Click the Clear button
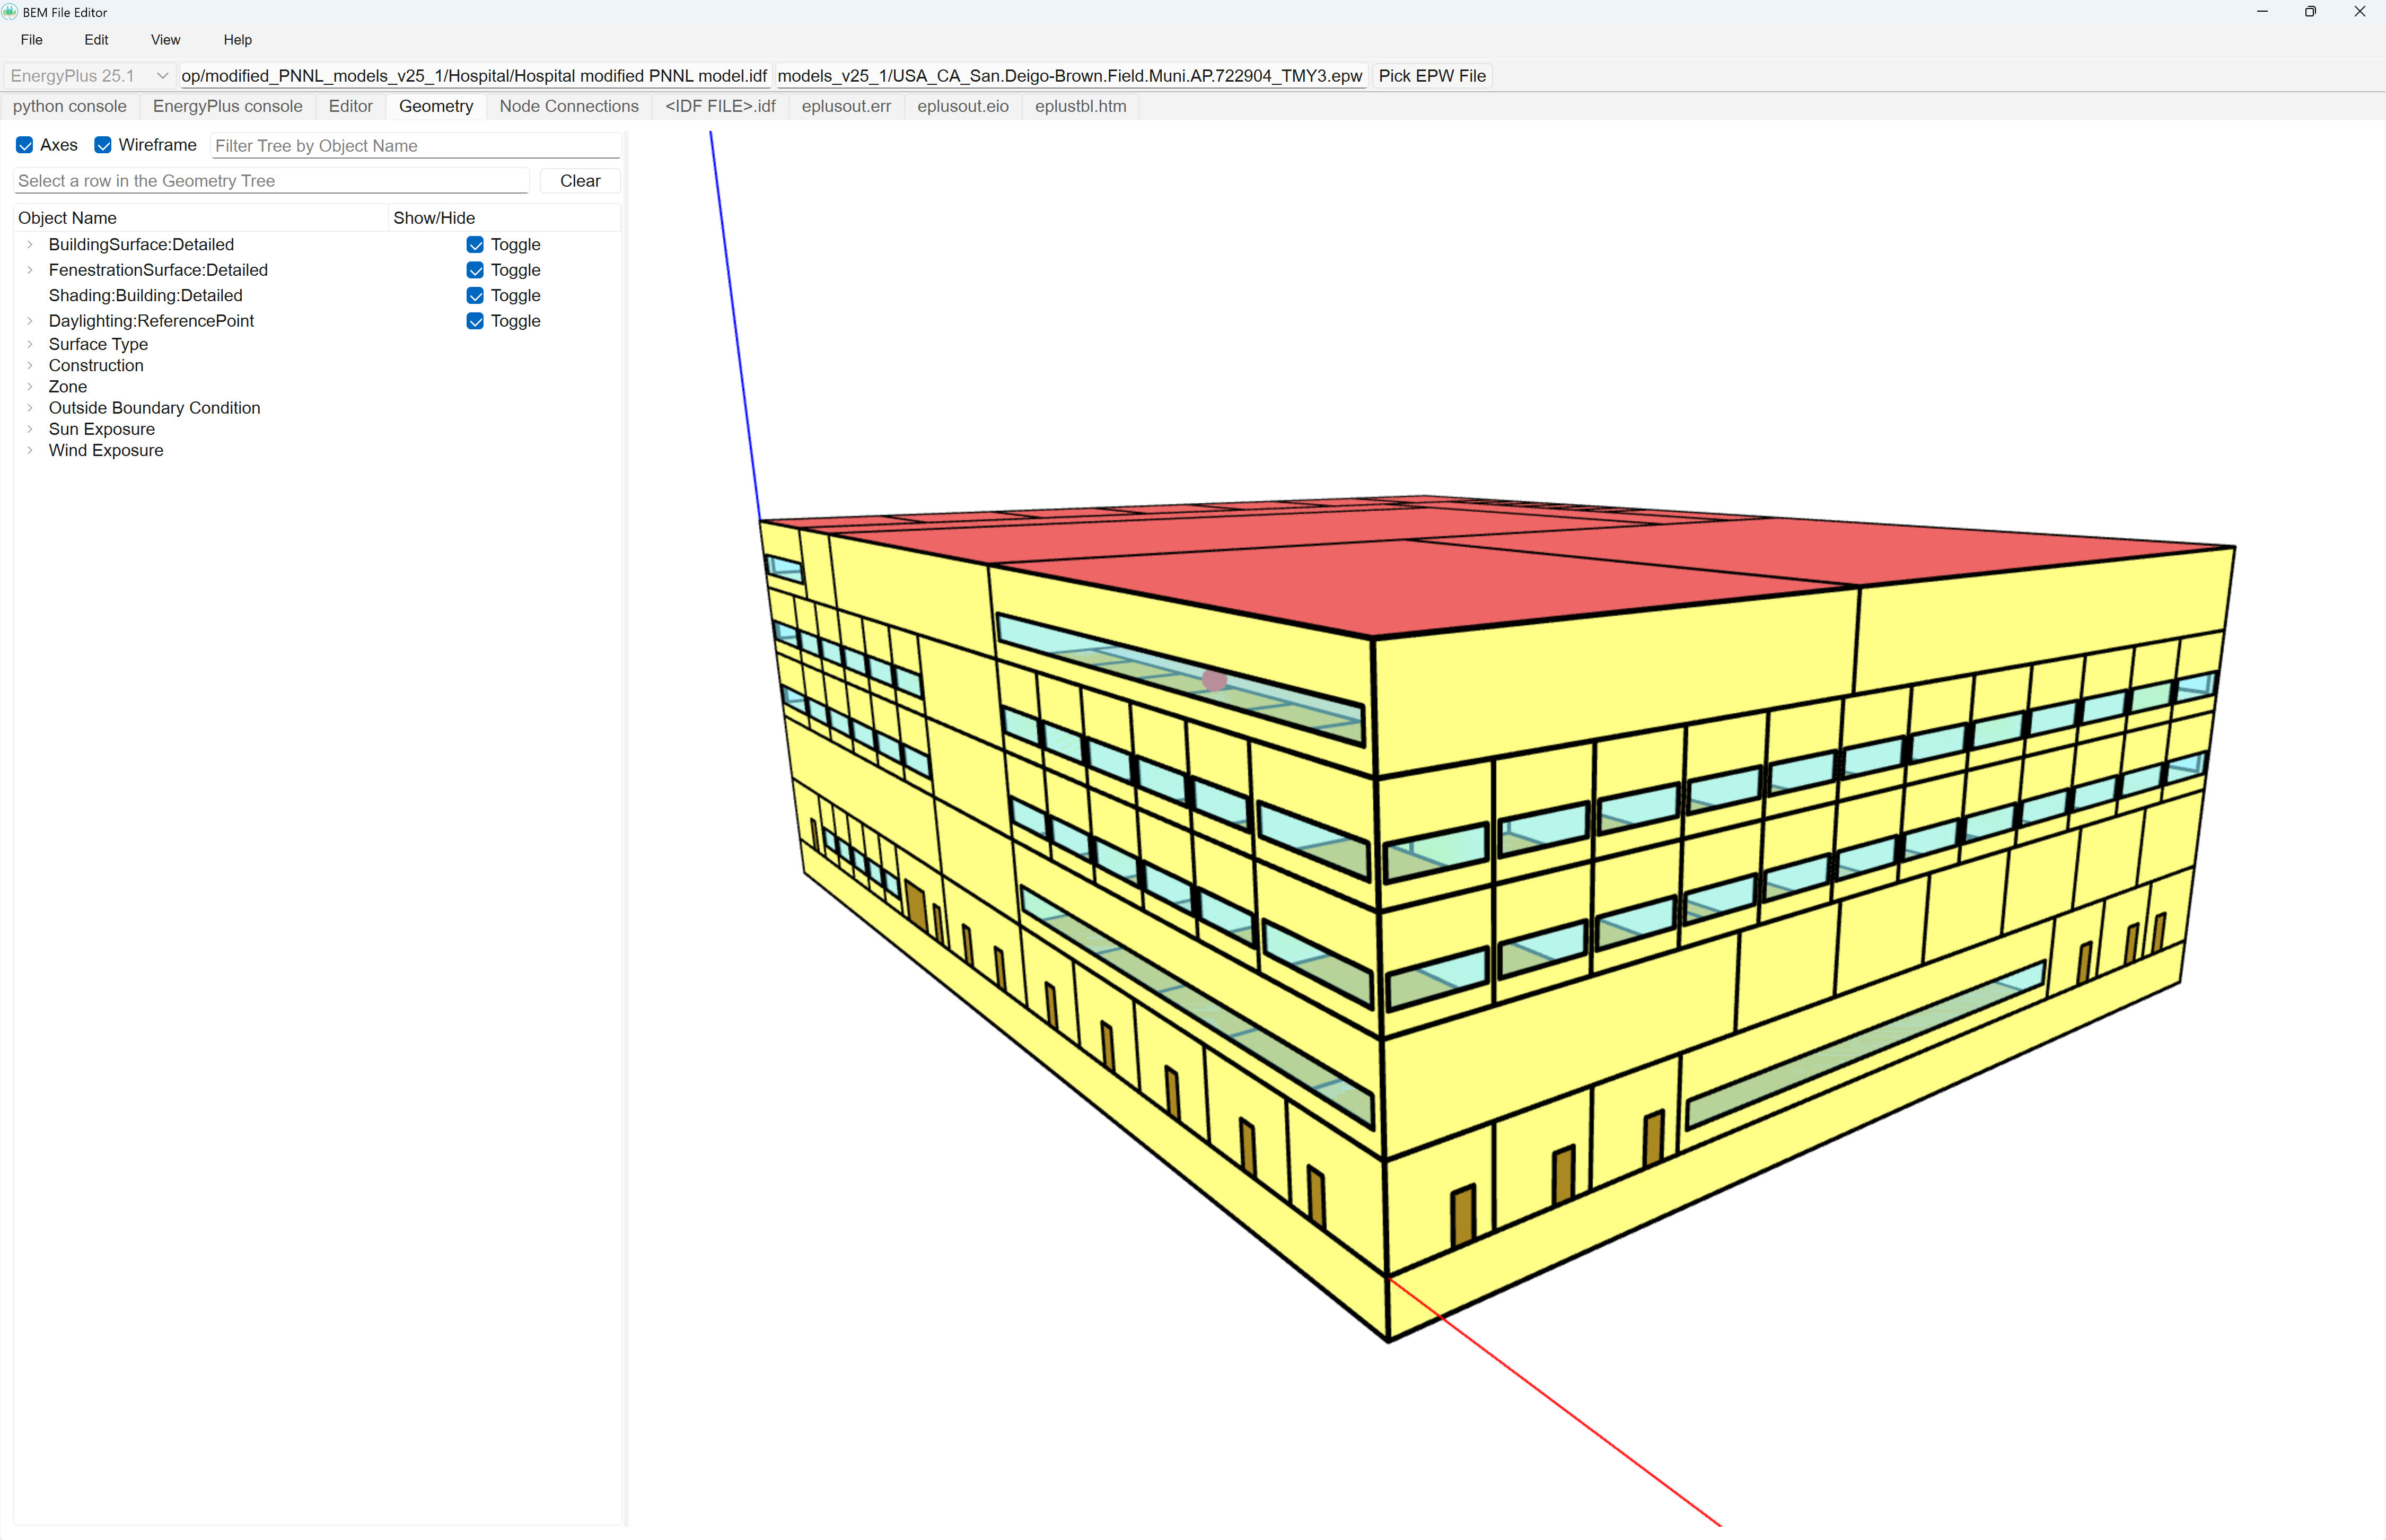Image resolution: width=2386 pixels, height=1540 pixels. pos(580,181)
